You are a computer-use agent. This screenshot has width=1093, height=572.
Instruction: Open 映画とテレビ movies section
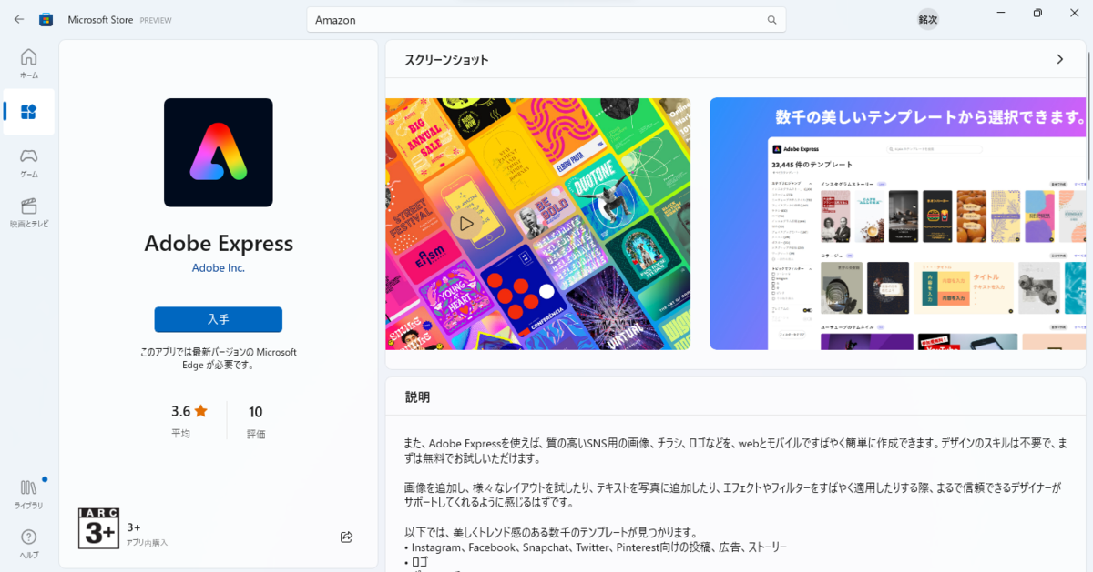[x=29, y=212]
